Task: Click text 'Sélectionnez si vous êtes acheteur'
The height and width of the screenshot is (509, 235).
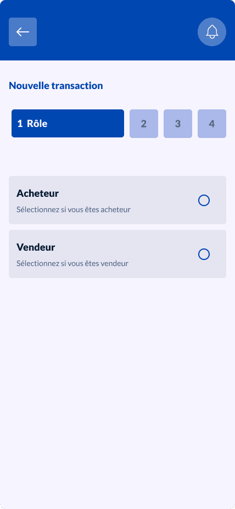Action: coord(74,210)
